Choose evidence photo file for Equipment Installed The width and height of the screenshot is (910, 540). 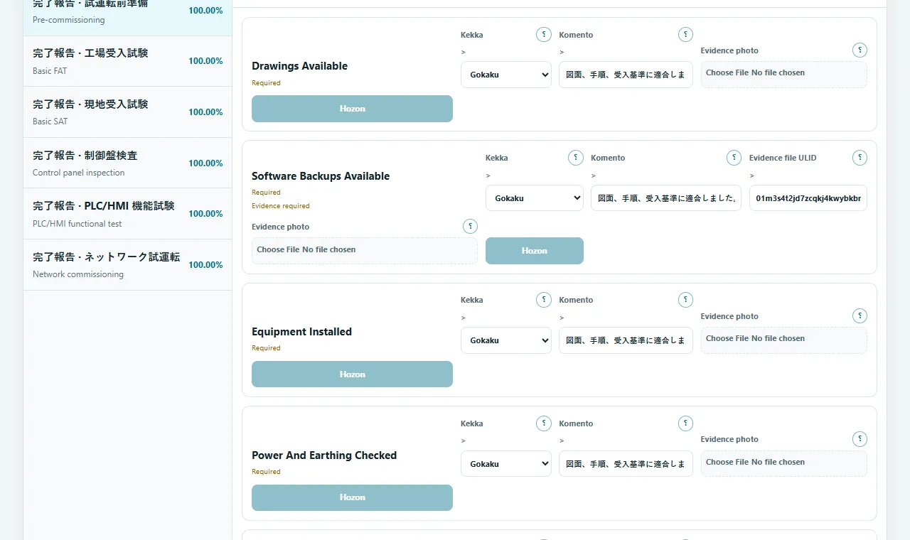783,340
